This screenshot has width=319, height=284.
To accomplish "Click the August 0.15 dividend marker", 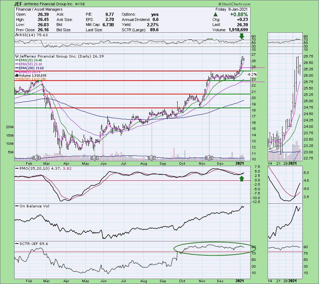I will (x=152, y=158).
